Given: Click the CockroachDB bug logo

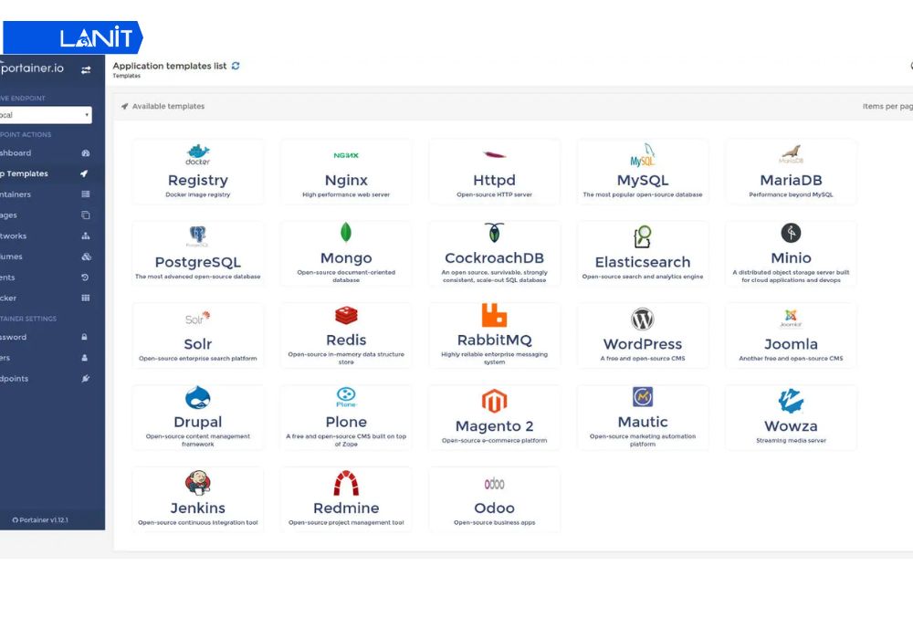Looking at the screenshot, I should pyautogui.click(x=494, y=233).
